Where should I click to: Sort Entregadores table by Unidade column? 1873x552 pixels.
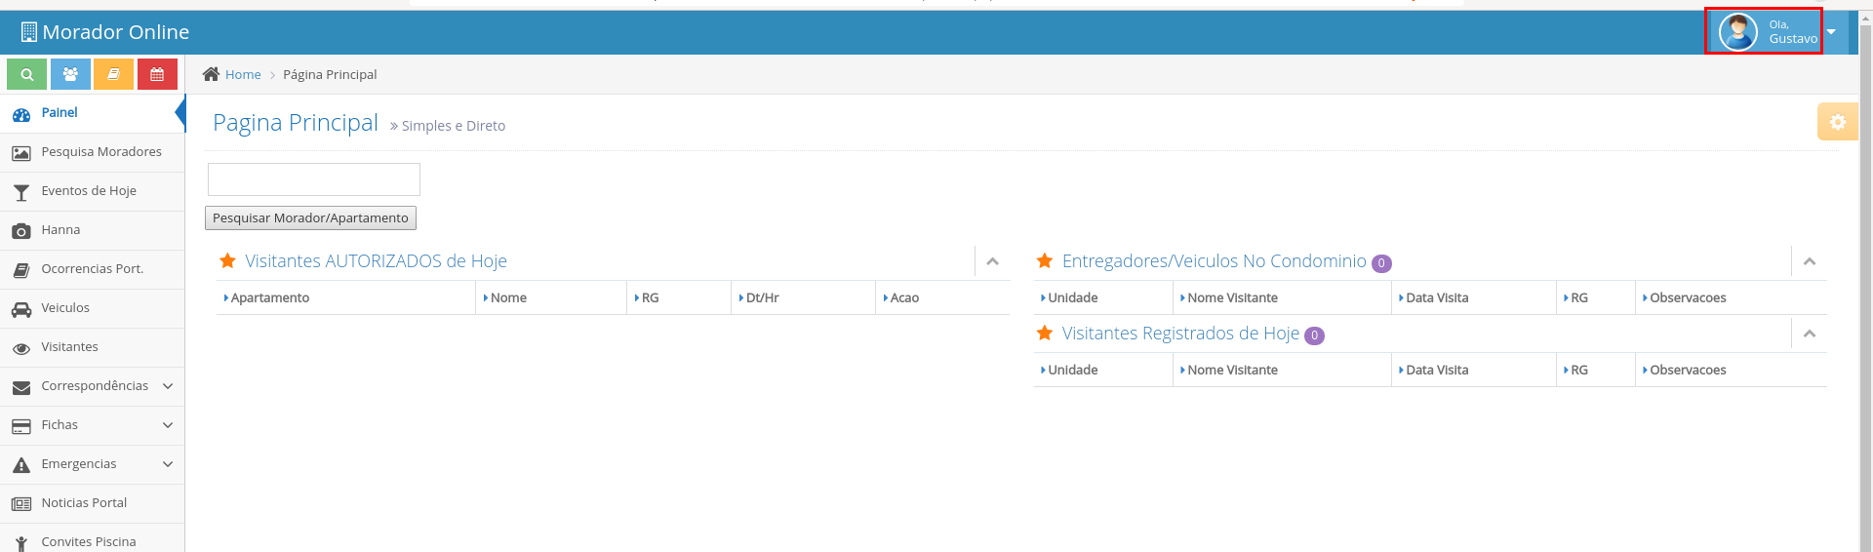(1103, 297)
